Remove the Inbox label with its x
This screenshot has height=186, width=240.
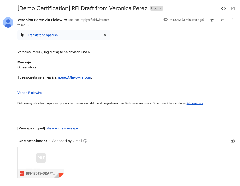pyautogui.click(x=161, y=9)
